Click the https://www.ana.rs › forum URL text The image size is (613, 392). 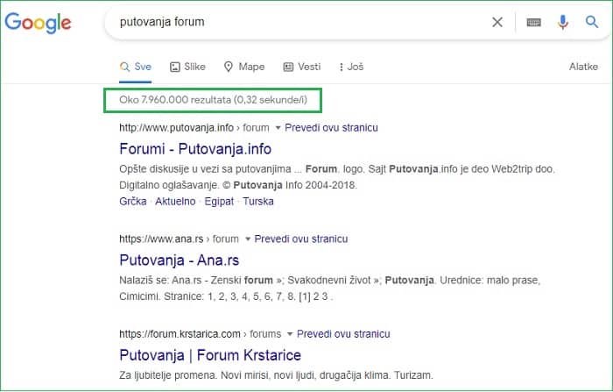[x=179, y=239]
